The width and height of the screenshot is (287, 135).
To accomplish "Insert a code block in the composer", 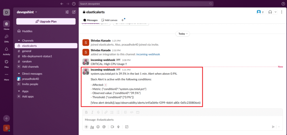I will point(138,112).
